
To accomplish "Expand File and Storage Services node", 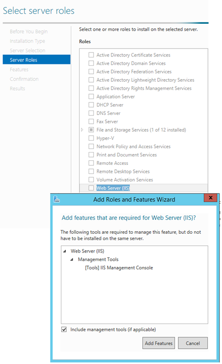I will coord(82,130).
